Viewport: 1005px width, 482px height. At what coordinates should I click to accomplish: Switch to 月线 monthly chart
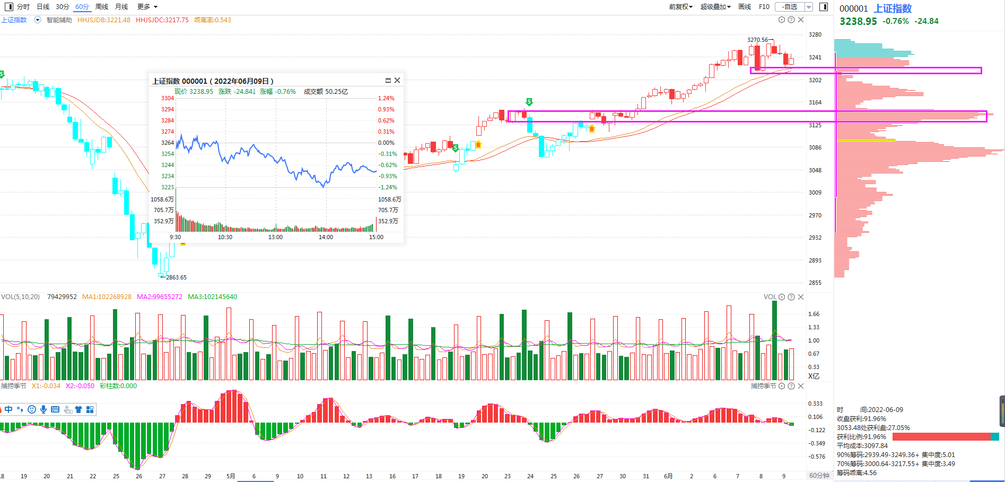pyautogui.click(x=121, y=7)
